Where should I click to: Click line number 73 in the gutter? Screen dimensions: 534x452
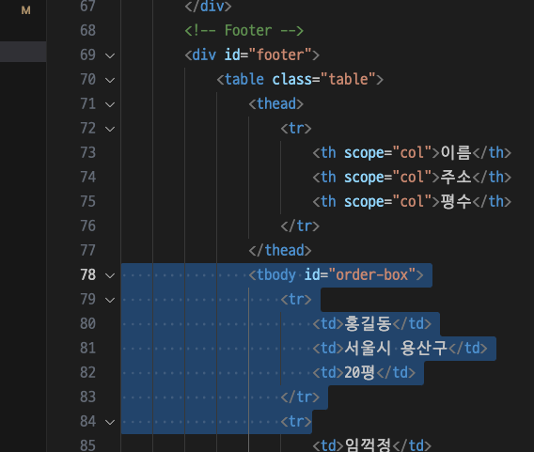[x=87, y=152]
